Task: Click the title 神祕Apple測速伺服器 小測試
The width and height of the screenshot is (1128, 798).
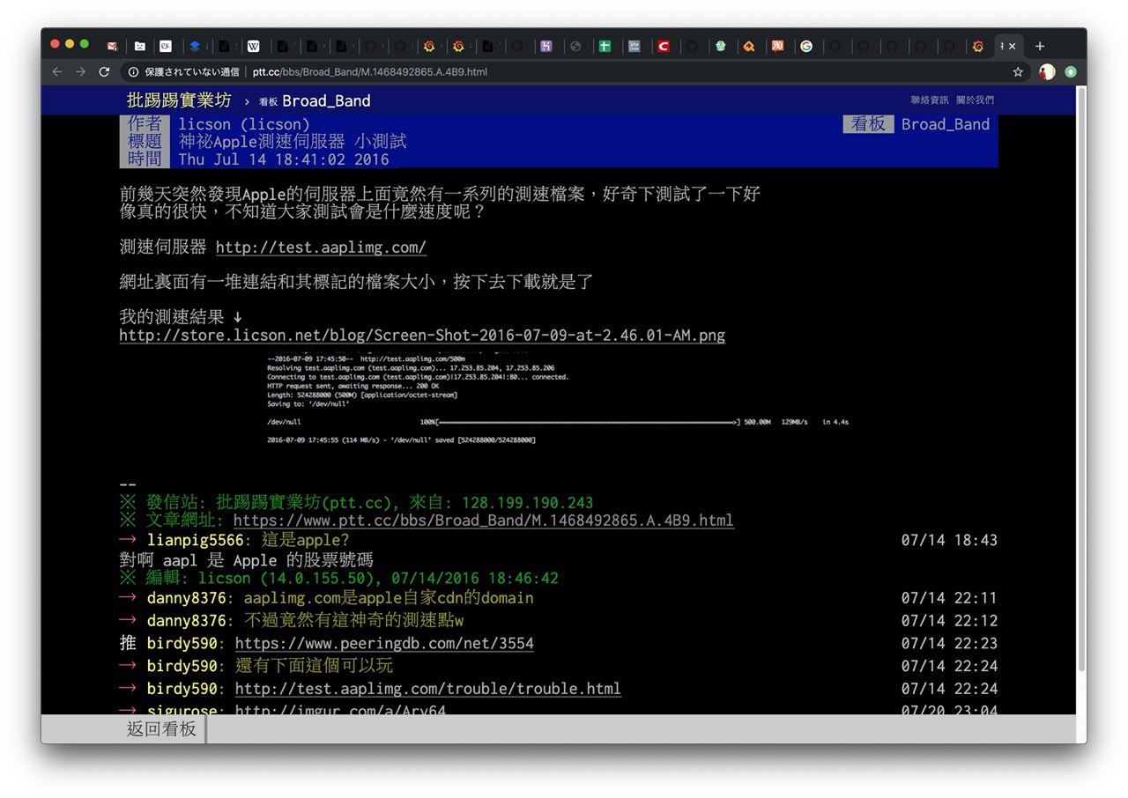Action: [x=293, y=142]
